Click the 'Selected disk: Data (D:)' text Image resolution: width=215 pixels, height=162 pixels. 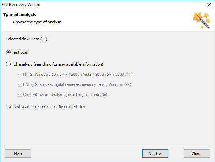pyautogui.click(x=26, y=39)
